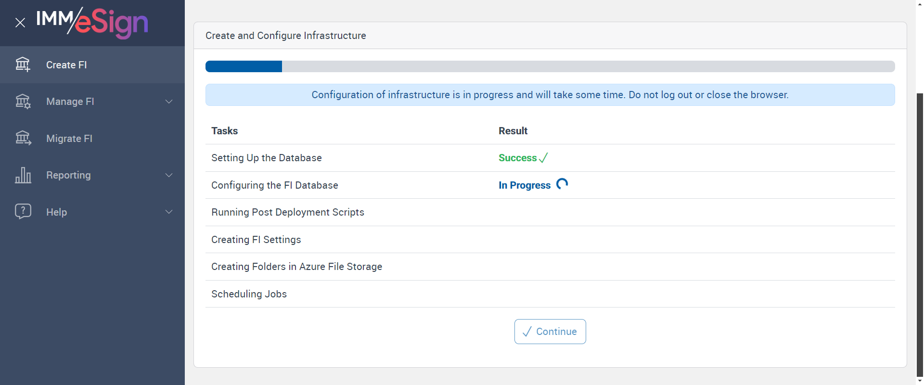Expand the Reporting submenu chevron
The height and width of the screenshot is (385, 924).
tap(169, 175)
